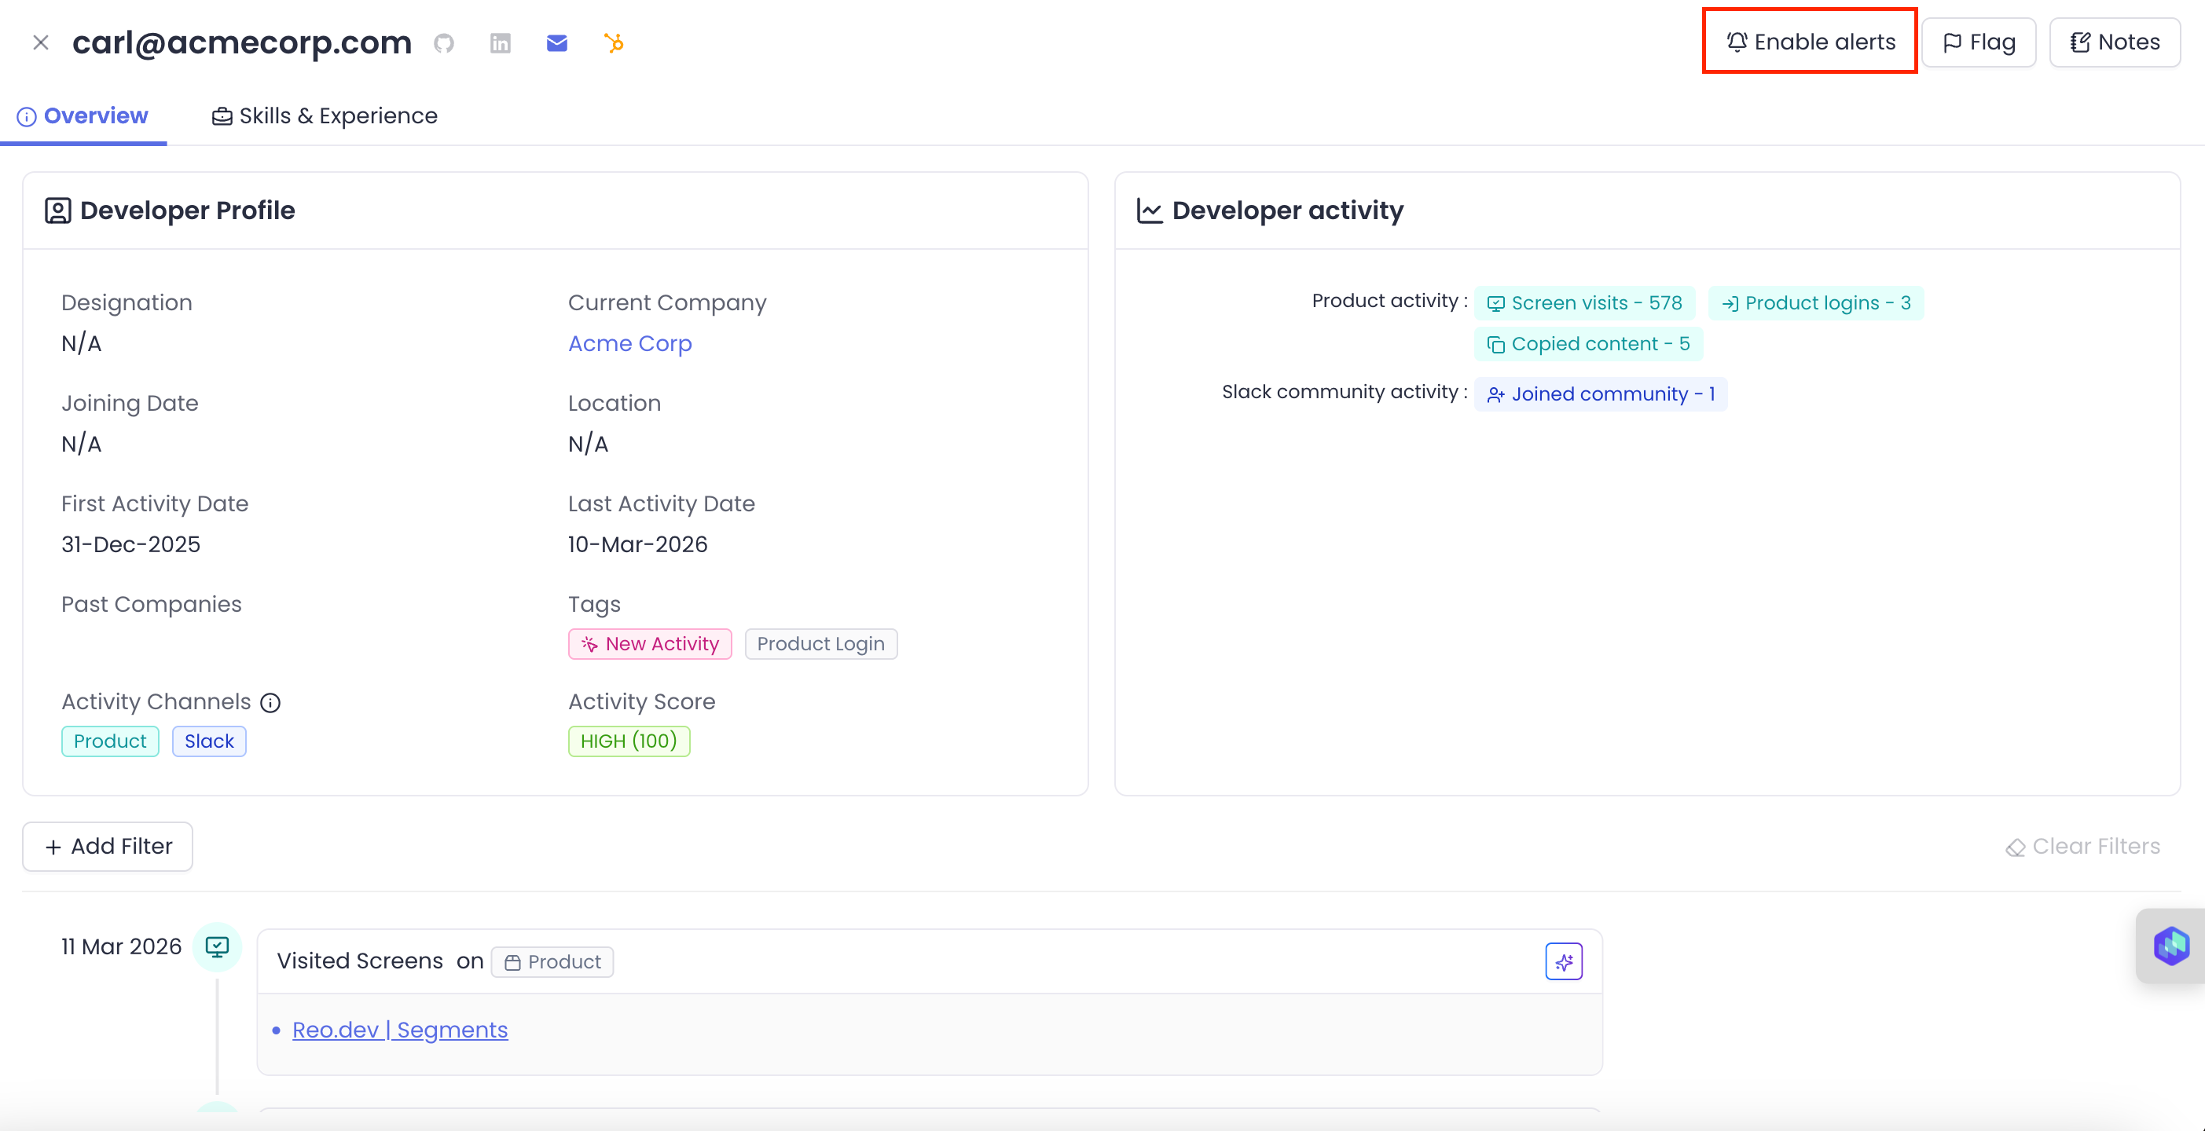Click the screen-visit timeline marker icon
This screenshot has height=1131, width=2205.
click(x=218, y=946)
